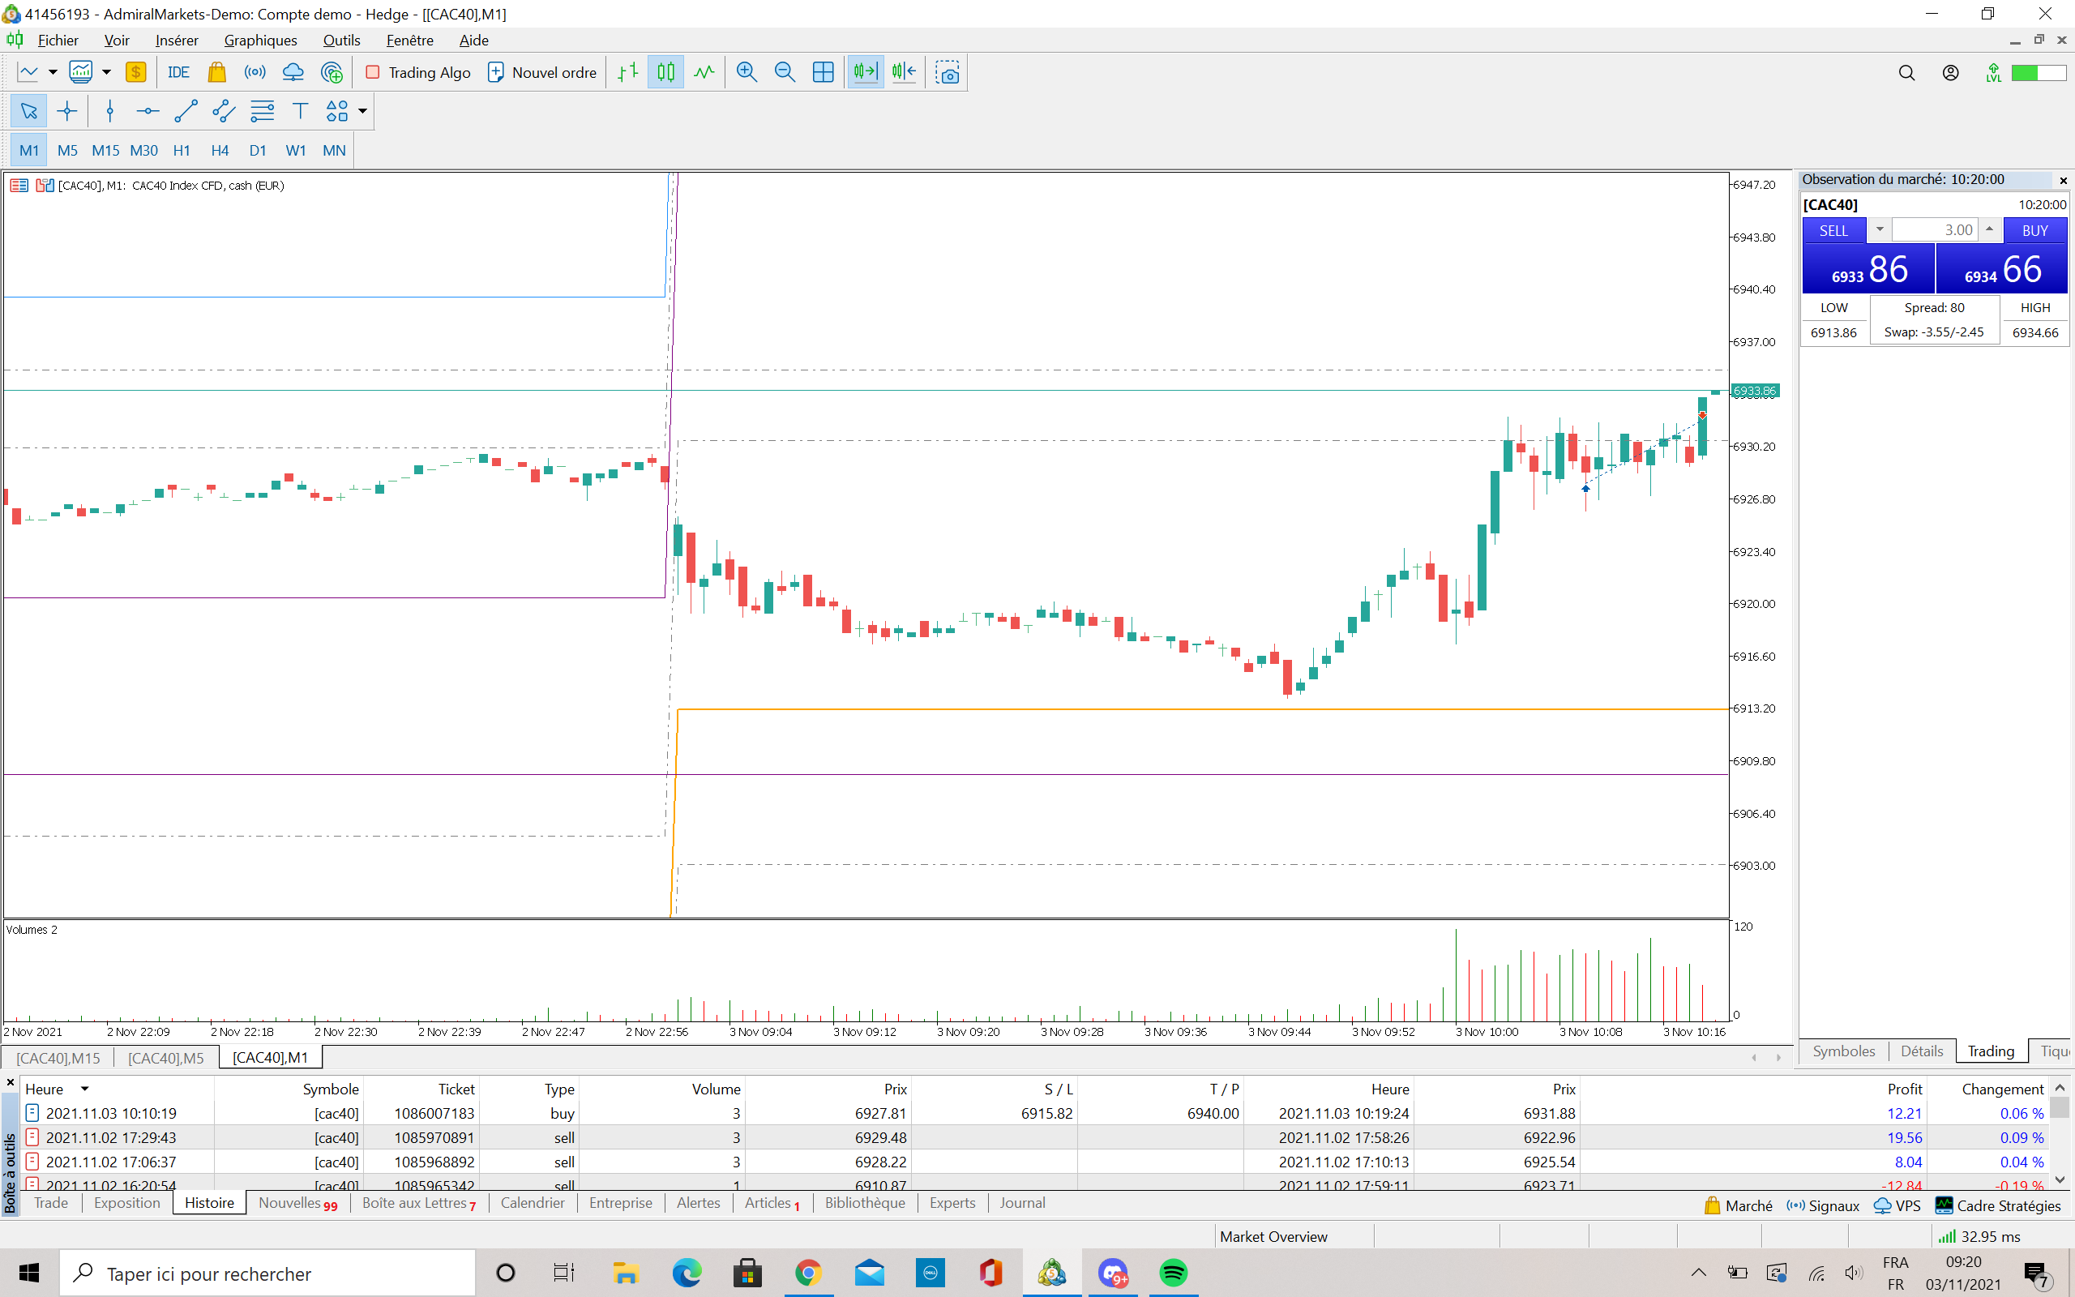Click the zoom out magnifier icon

coord(784,73)
